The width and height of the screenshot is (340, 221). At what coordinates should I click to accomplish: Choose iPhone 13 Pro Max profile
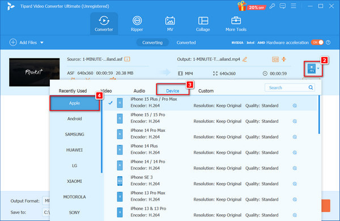(210, 196)
